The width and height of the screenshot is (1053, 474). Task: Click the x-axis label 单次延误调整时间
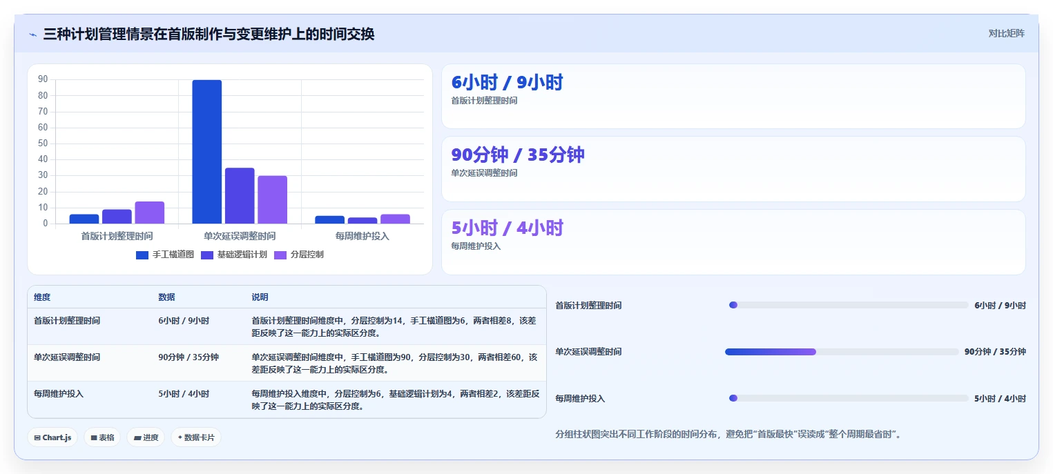(x=240, y=236)
